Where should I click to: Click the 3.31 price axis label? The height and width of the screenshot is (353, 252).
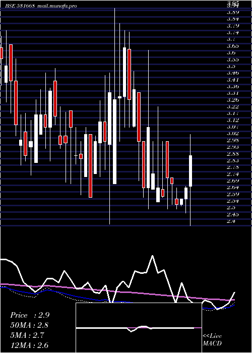[x=233, y=93]
